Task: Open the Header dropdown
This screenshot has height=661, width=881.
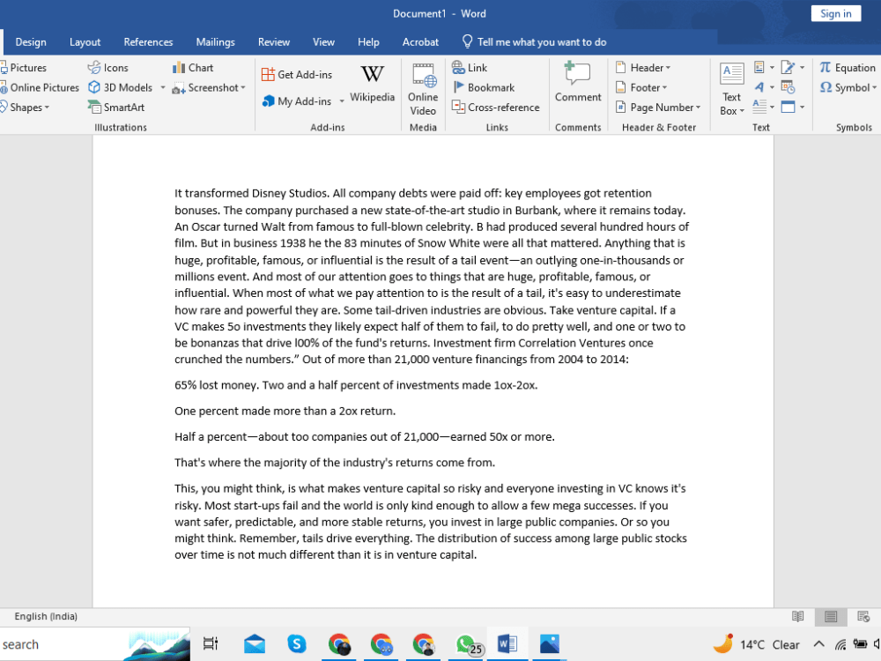Action: pyautogui.click(x=643, y=68)
